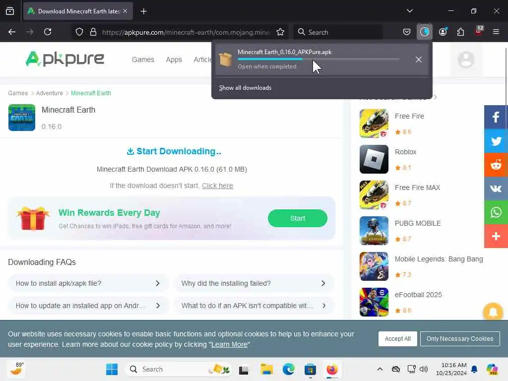508x381 pixels.
Task: Open a new browser tab
Action: (143, 11)
